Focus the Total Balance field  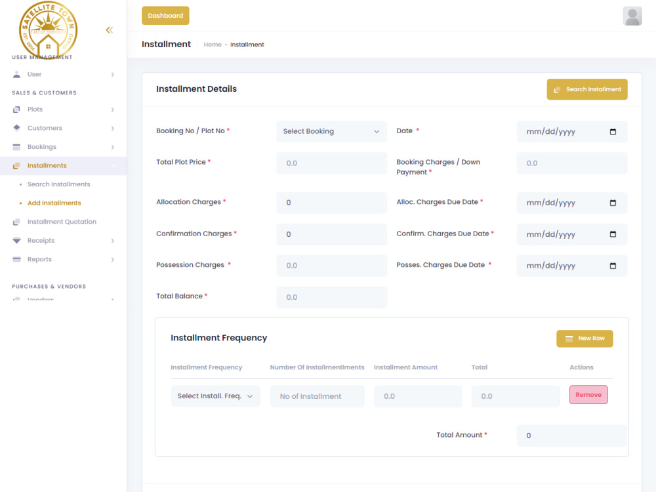(331, 297)
